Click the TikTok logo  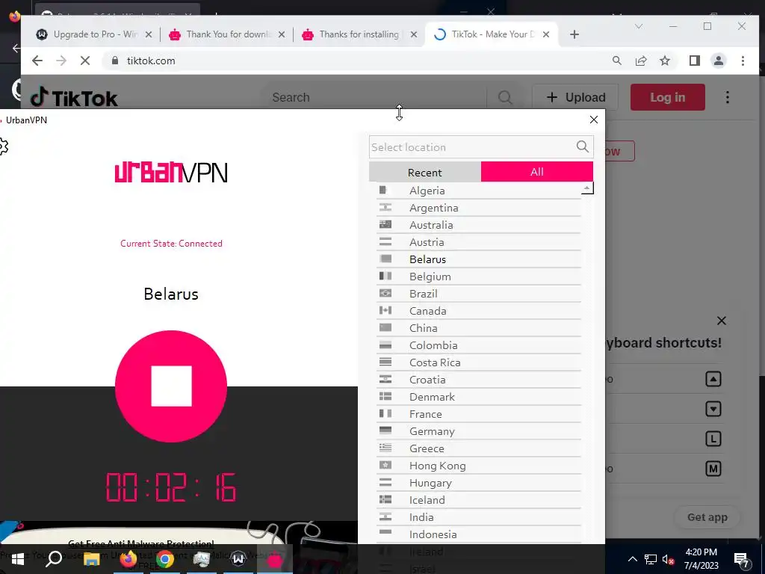point(74,98)
